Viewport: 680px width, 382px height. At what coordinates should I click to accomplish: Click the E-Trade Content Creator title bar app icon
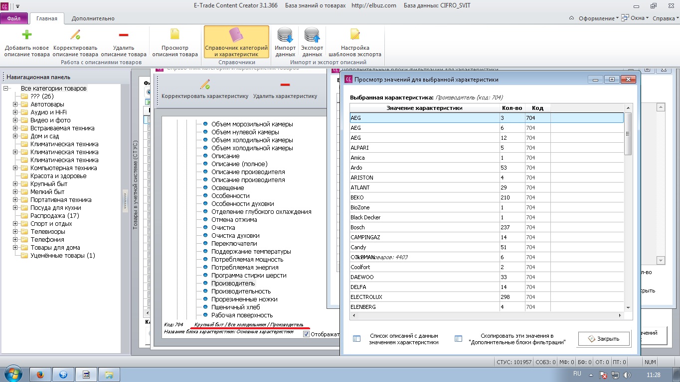[x=4, y=5]
